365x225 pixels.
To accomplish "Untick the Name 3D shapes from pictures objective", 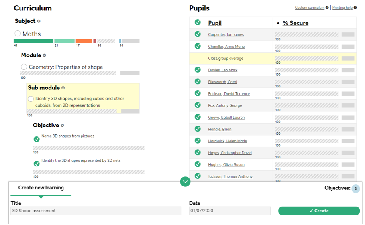I will point(37,139).
